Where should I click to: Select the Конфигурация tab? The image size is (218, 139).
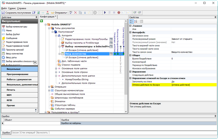48,17
